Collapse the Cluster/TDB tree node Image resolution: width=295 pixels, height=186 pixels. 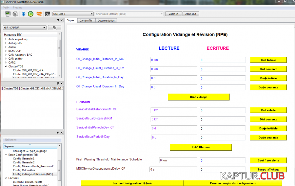[6, 66]
